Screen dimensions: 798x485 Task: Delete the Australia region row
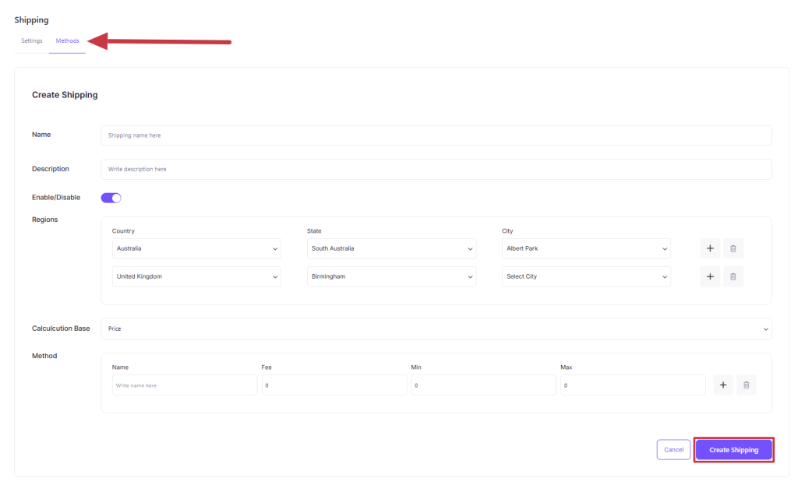(733, 248)
